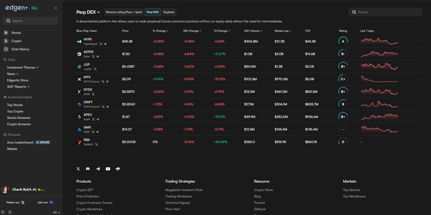Viewport: 431px width, 215px height.
Task: Open Aura Leaderboard in sidebar
Action: click(20, 142)
